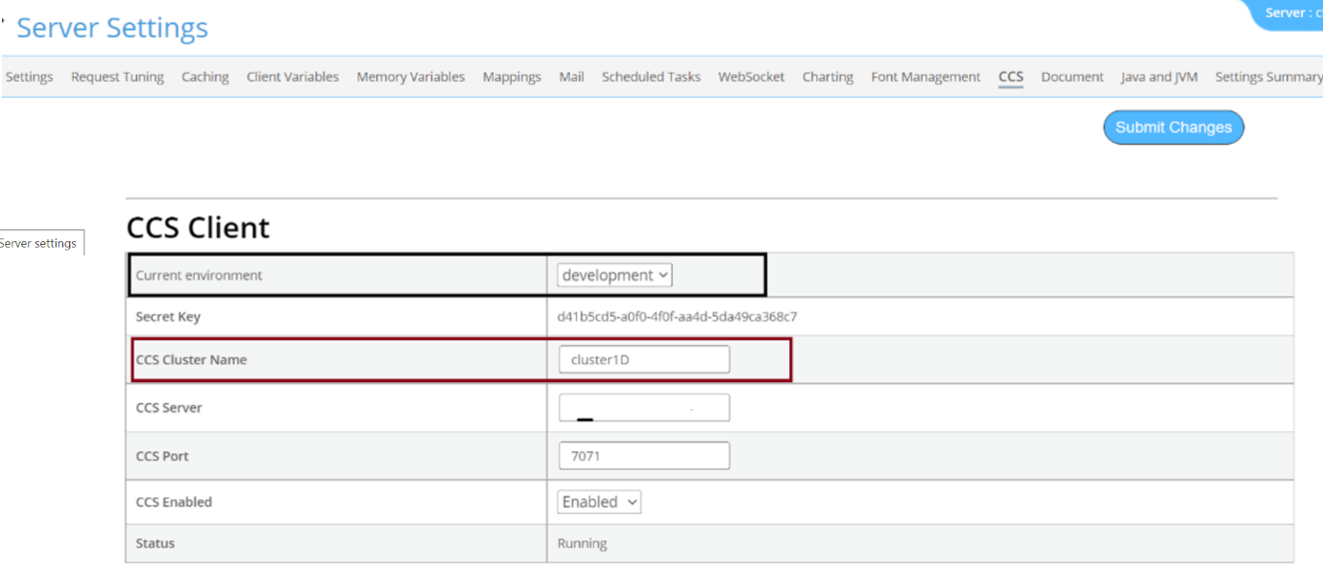Switch to the WebSocket tab
1323x577 pixels.
click(x=751, y=77)
